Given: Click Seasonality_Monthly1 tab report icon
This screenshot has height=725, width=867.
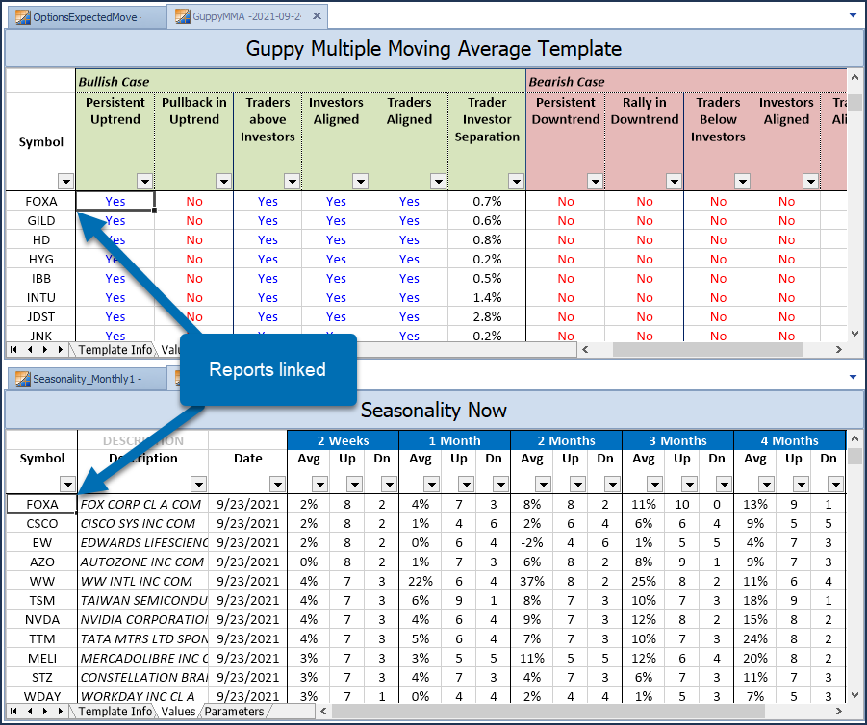Looking at the screenshot, I should (23, 379).
